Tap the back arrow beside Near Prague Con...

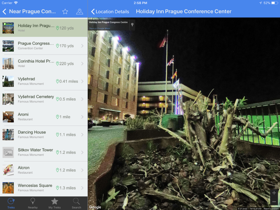click(4, 11)
